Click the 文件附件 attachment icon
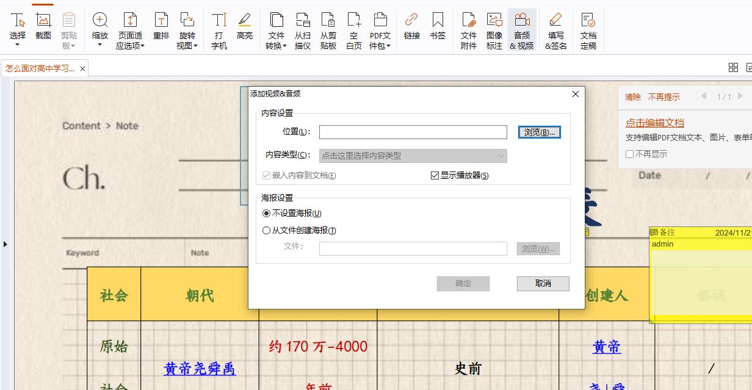 click(468, 31)
